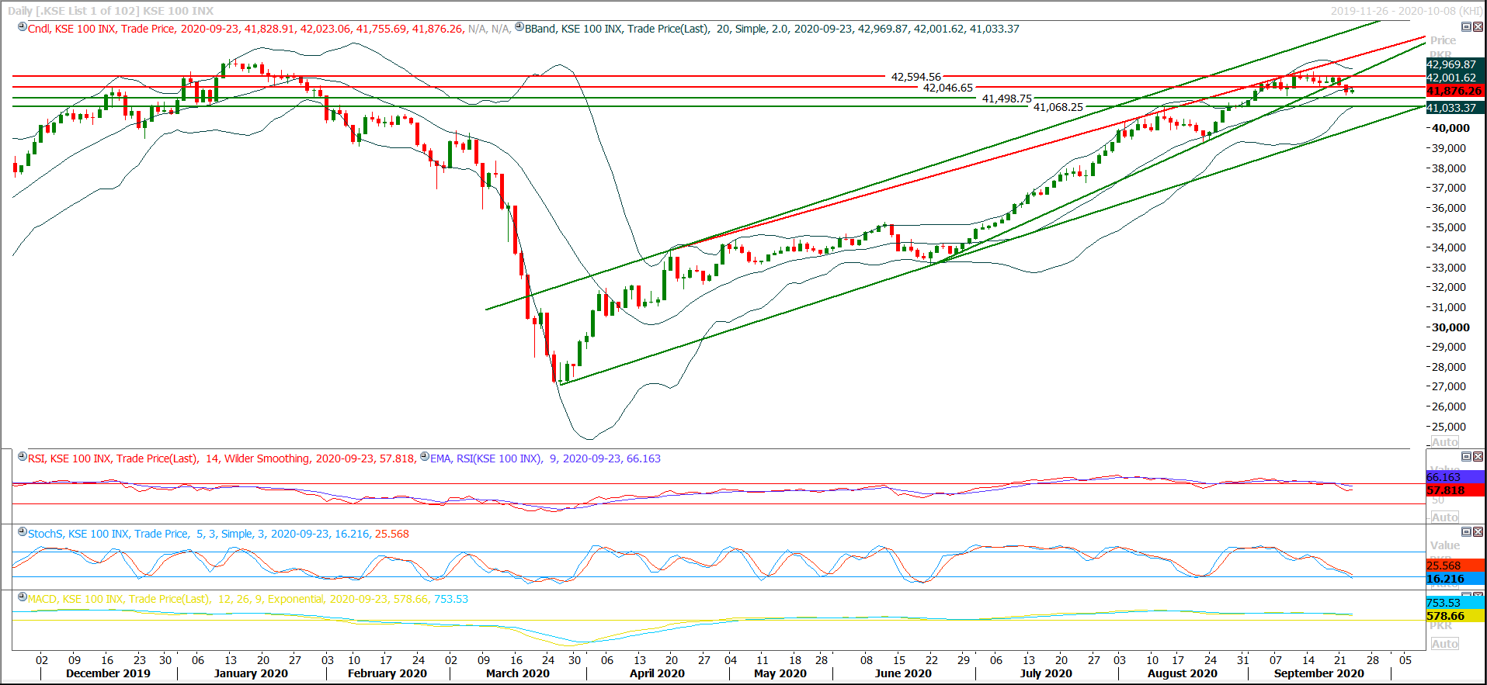
Task: Click the 42,969.87 upper band price tag
Action: point(1455,64)
